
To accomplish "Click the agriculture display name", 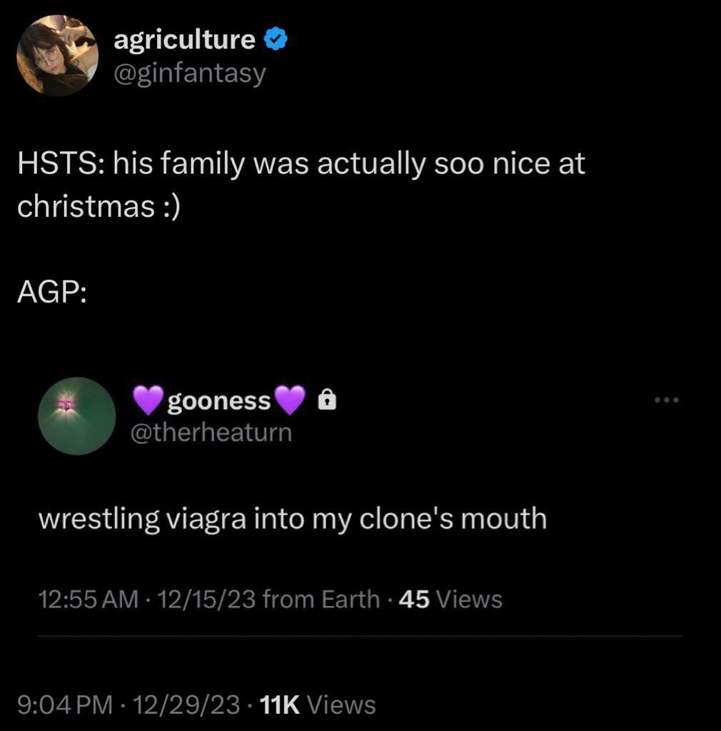I will pyautogui.click(x=184, y=41).
